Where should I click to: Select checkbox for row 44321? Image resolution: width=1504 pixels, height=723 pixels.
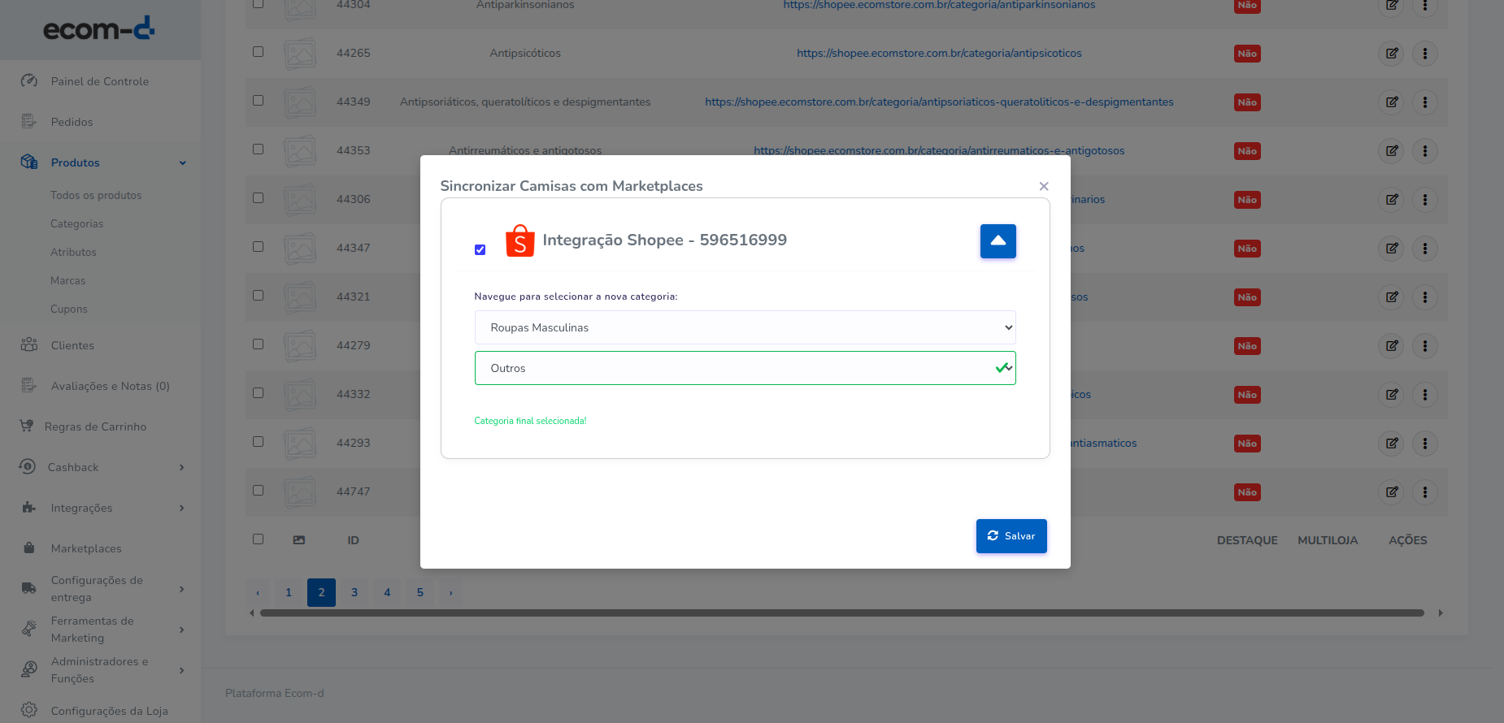point(258,296)
